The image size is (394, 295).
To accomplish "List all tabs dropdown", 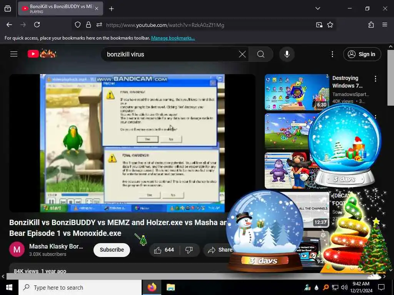I will point(317,8).
